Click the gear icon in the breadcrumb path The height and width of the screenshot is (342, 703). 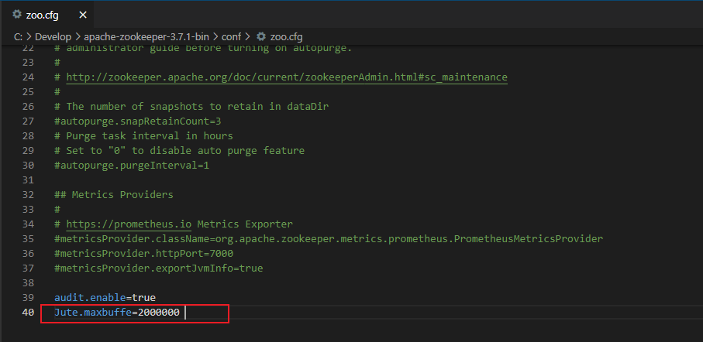tap(261, 36)
